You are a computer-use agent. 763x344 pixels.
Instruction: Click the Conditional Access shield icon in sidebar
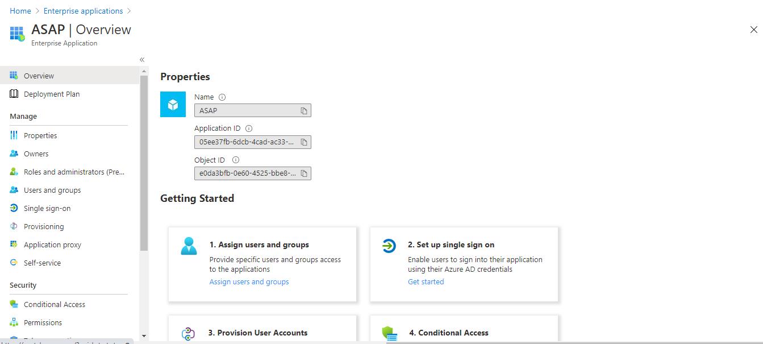pos(14,304)
